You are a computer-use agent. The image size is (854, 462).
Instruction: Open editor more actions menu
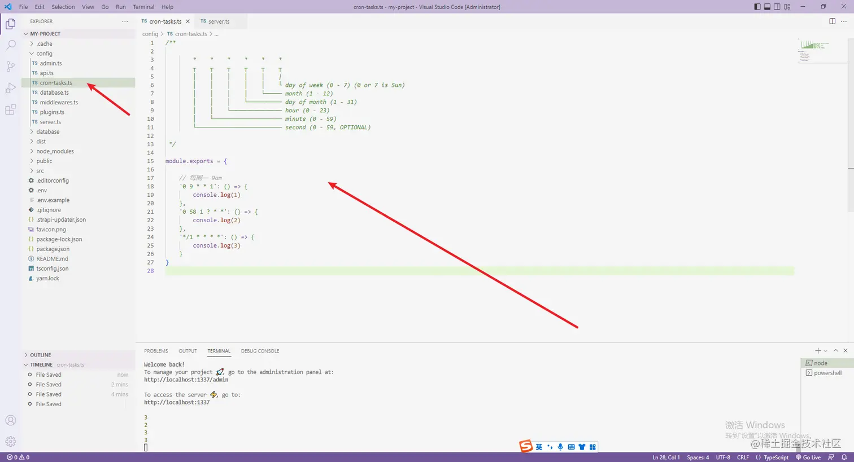845,21
